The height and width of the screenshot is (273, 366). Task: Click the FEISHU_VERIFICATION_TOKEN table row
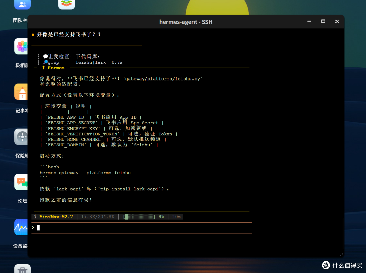click(x=108, y=134)
